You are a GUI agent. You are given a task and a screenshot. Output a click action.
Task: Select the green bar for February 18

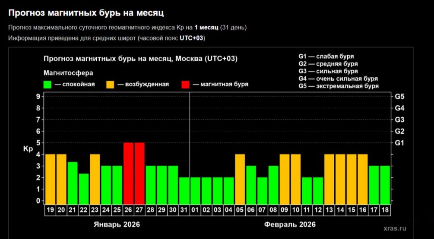click(385, 183)
